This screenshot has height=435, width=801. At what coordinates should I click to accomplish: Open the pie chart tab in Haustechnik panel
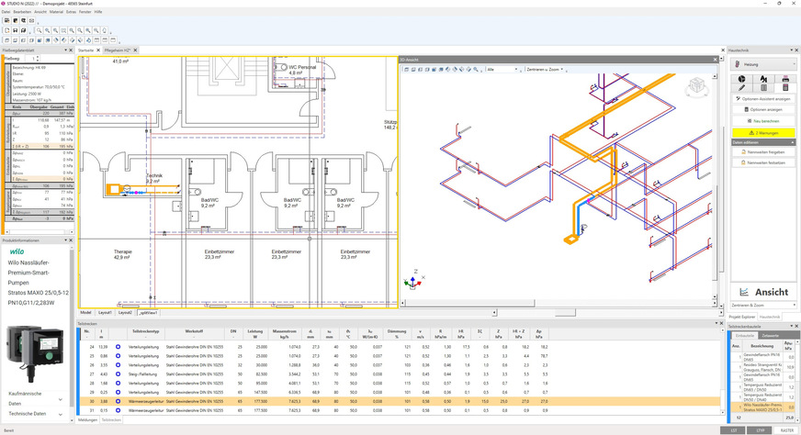tap(741, 80)
